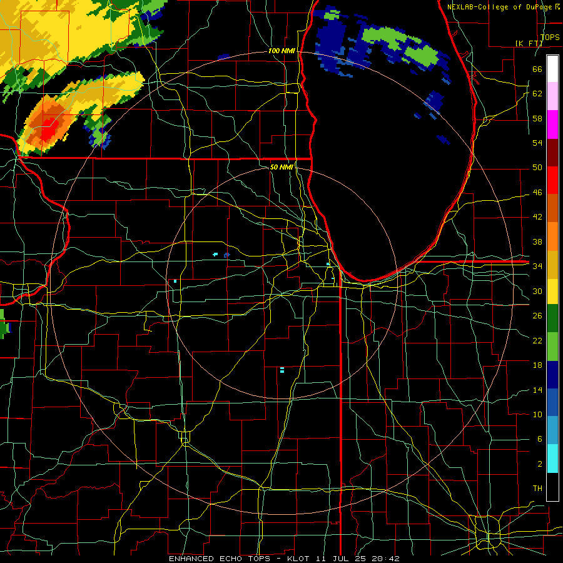
Task: Click the 100 NMI range ring label
Action: (281, 51)
